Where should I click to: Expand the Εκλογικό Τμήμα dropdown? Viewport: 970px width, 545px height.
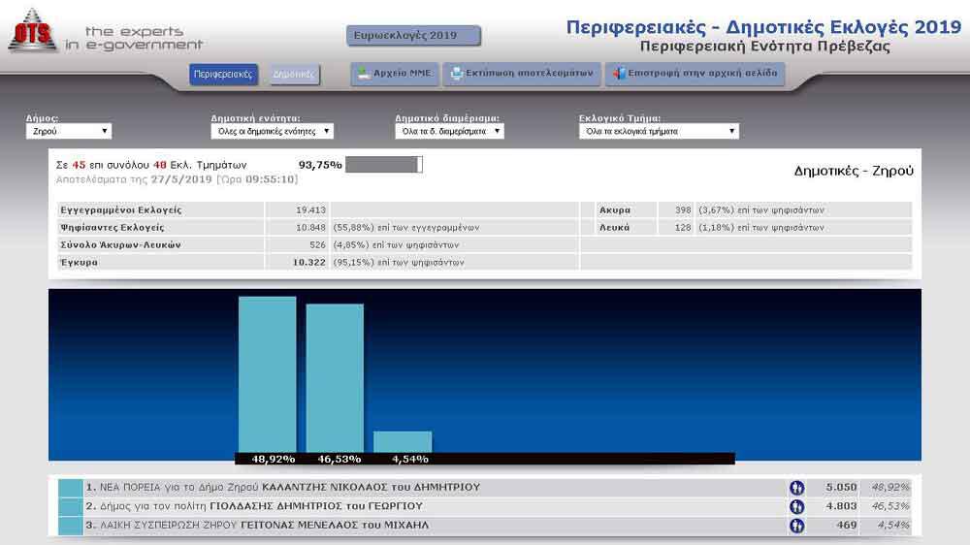(x=659, y=131)
